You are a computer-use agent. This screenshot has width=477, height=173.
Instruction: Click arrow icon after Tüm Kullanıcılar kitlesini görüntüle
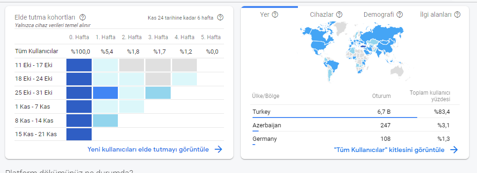(x=454, y=150)
